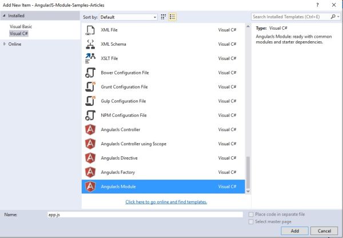The image size is (343, 238).
Task: Open the go online and find templates link
Action: 166,202
